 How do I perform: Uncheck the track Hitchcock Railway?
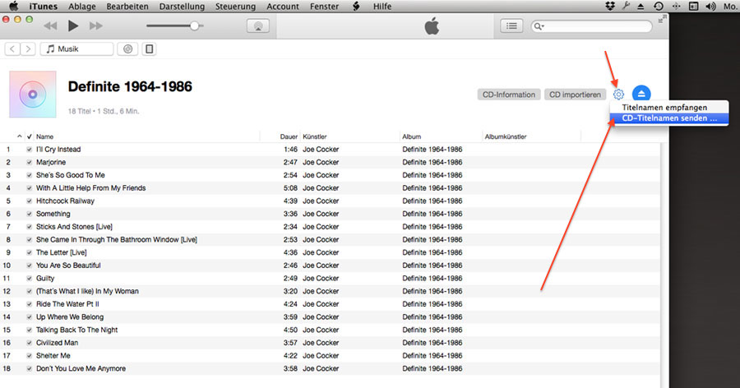click(x=30, y=201)
